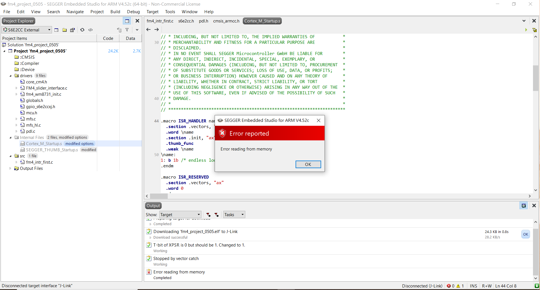Click the second red filter-arrow icon in Output
This screenshot has width=540, height=290.
[x=216, y=214]
